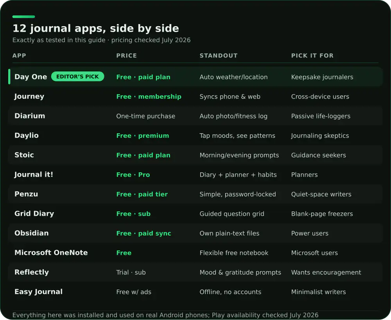Image resolution: width=391 pixels, height=320 pixels.
Task: Click 'Free · paid sync' price cell
Action: click(x=143, y=233)
